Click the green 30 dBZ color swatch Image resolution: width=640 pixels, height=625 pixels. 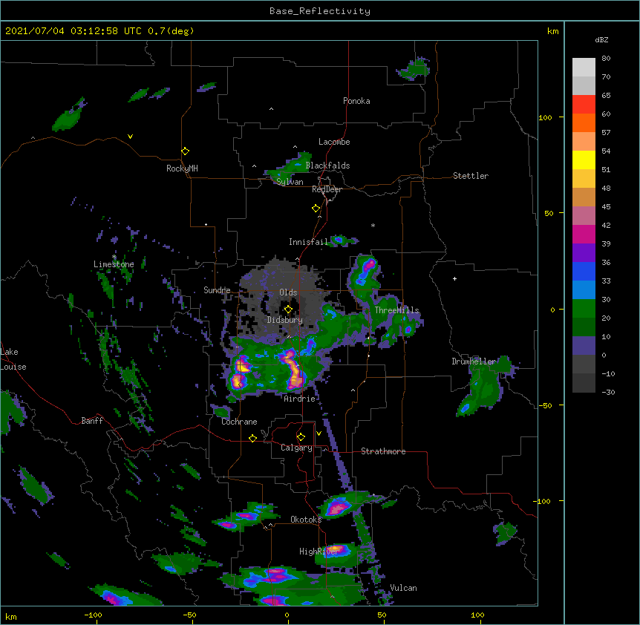coord(584,309)
